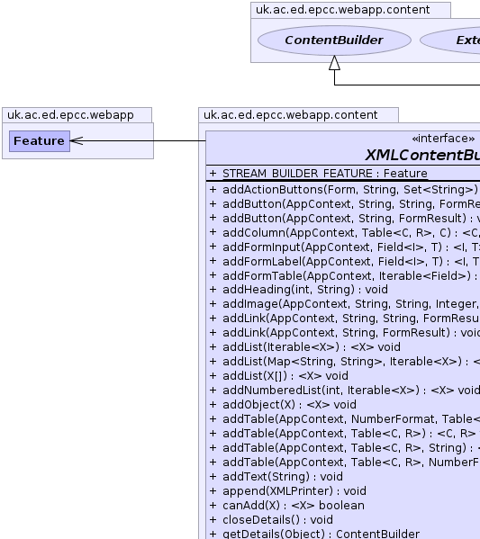Select the partially visible Exte ellipse node
The image size is (480, 539).
450,40
